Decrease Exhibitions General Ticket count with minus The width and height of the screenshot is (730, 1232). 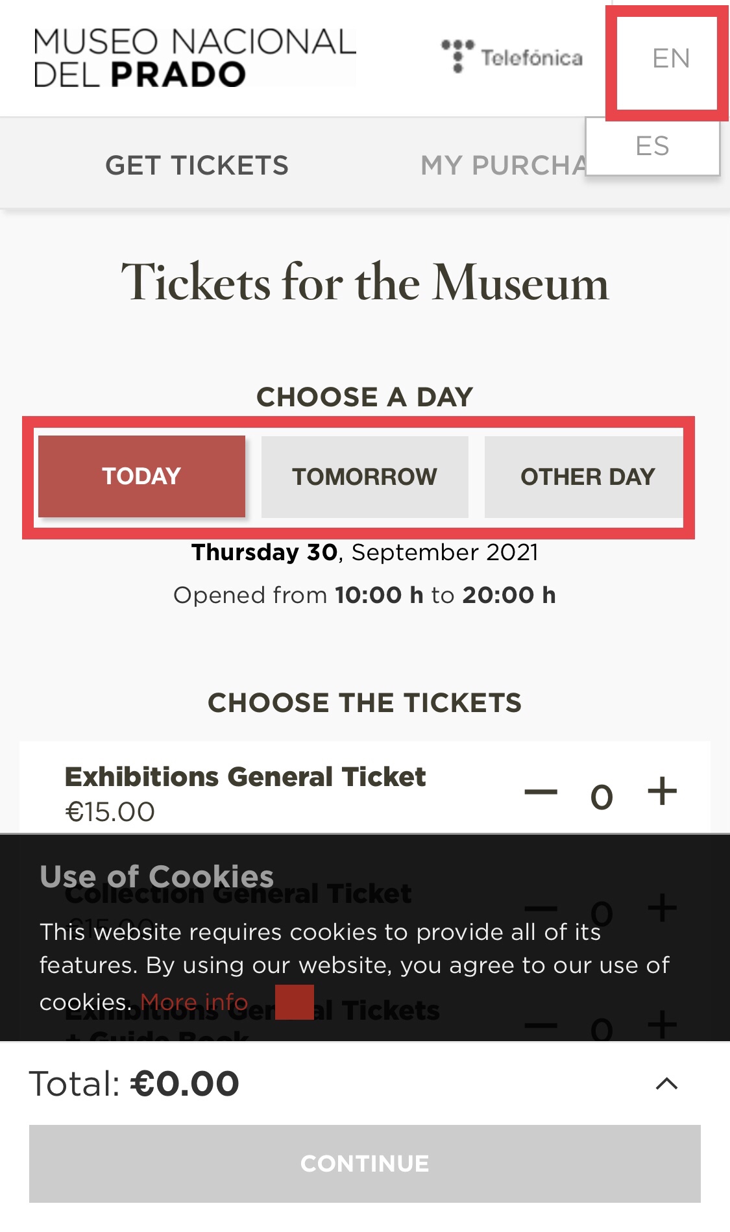click(x=541, y=792)
